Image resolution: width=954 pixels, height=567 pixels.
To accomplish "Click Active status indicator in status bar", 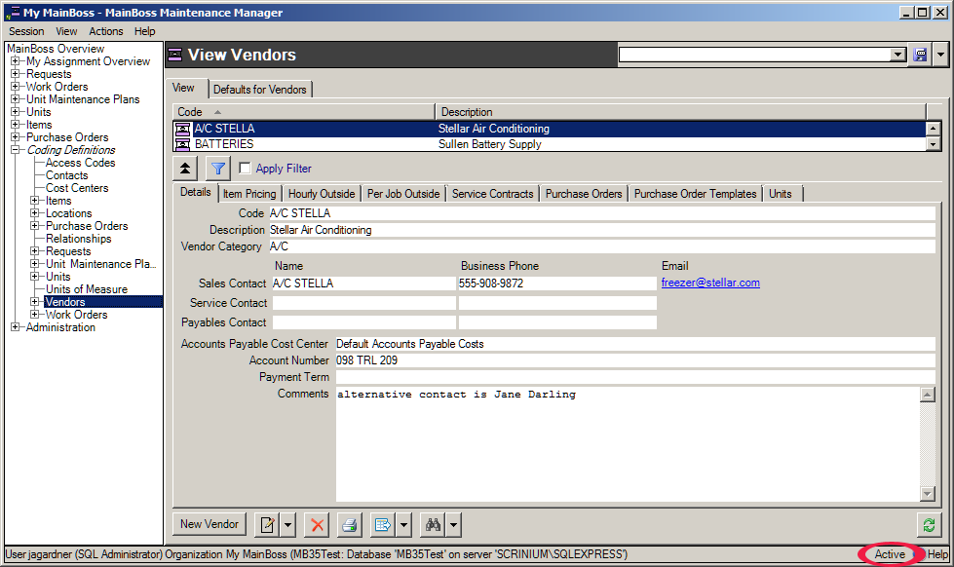I will click(x=890, y=554).
